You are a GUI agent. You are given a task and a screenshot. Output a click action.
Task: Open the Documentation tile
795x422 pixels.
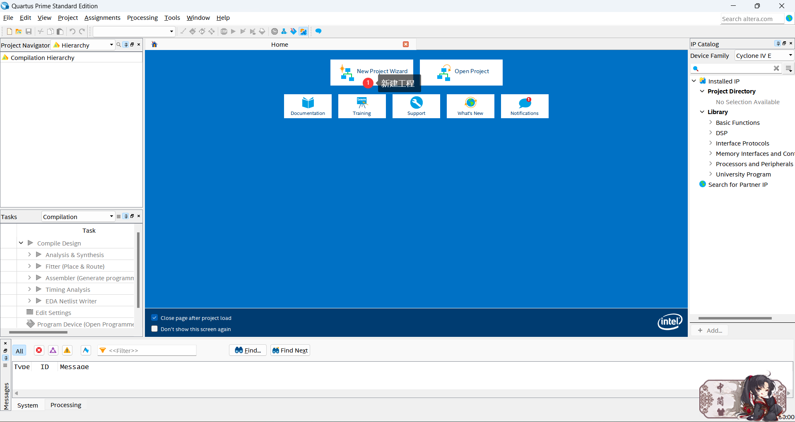308,106
